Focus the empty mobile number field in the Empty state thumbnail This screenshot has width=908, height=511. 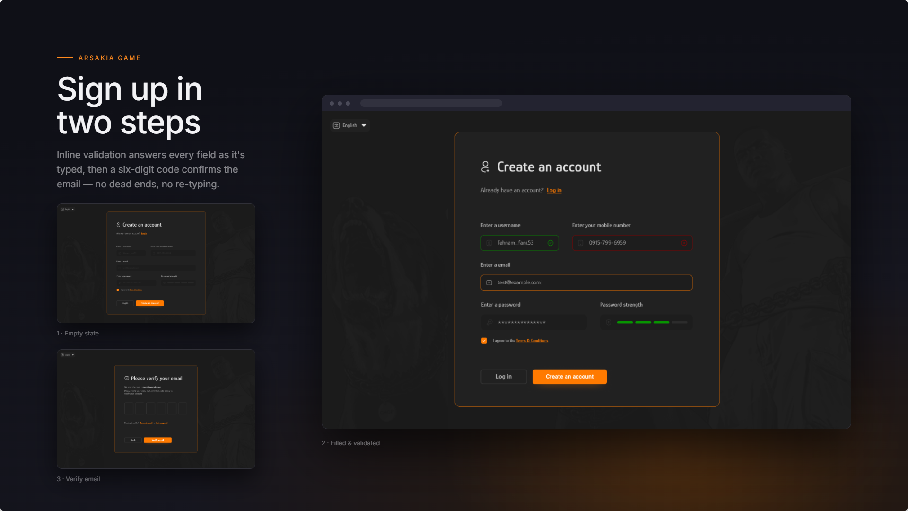[x=173, y=253]
